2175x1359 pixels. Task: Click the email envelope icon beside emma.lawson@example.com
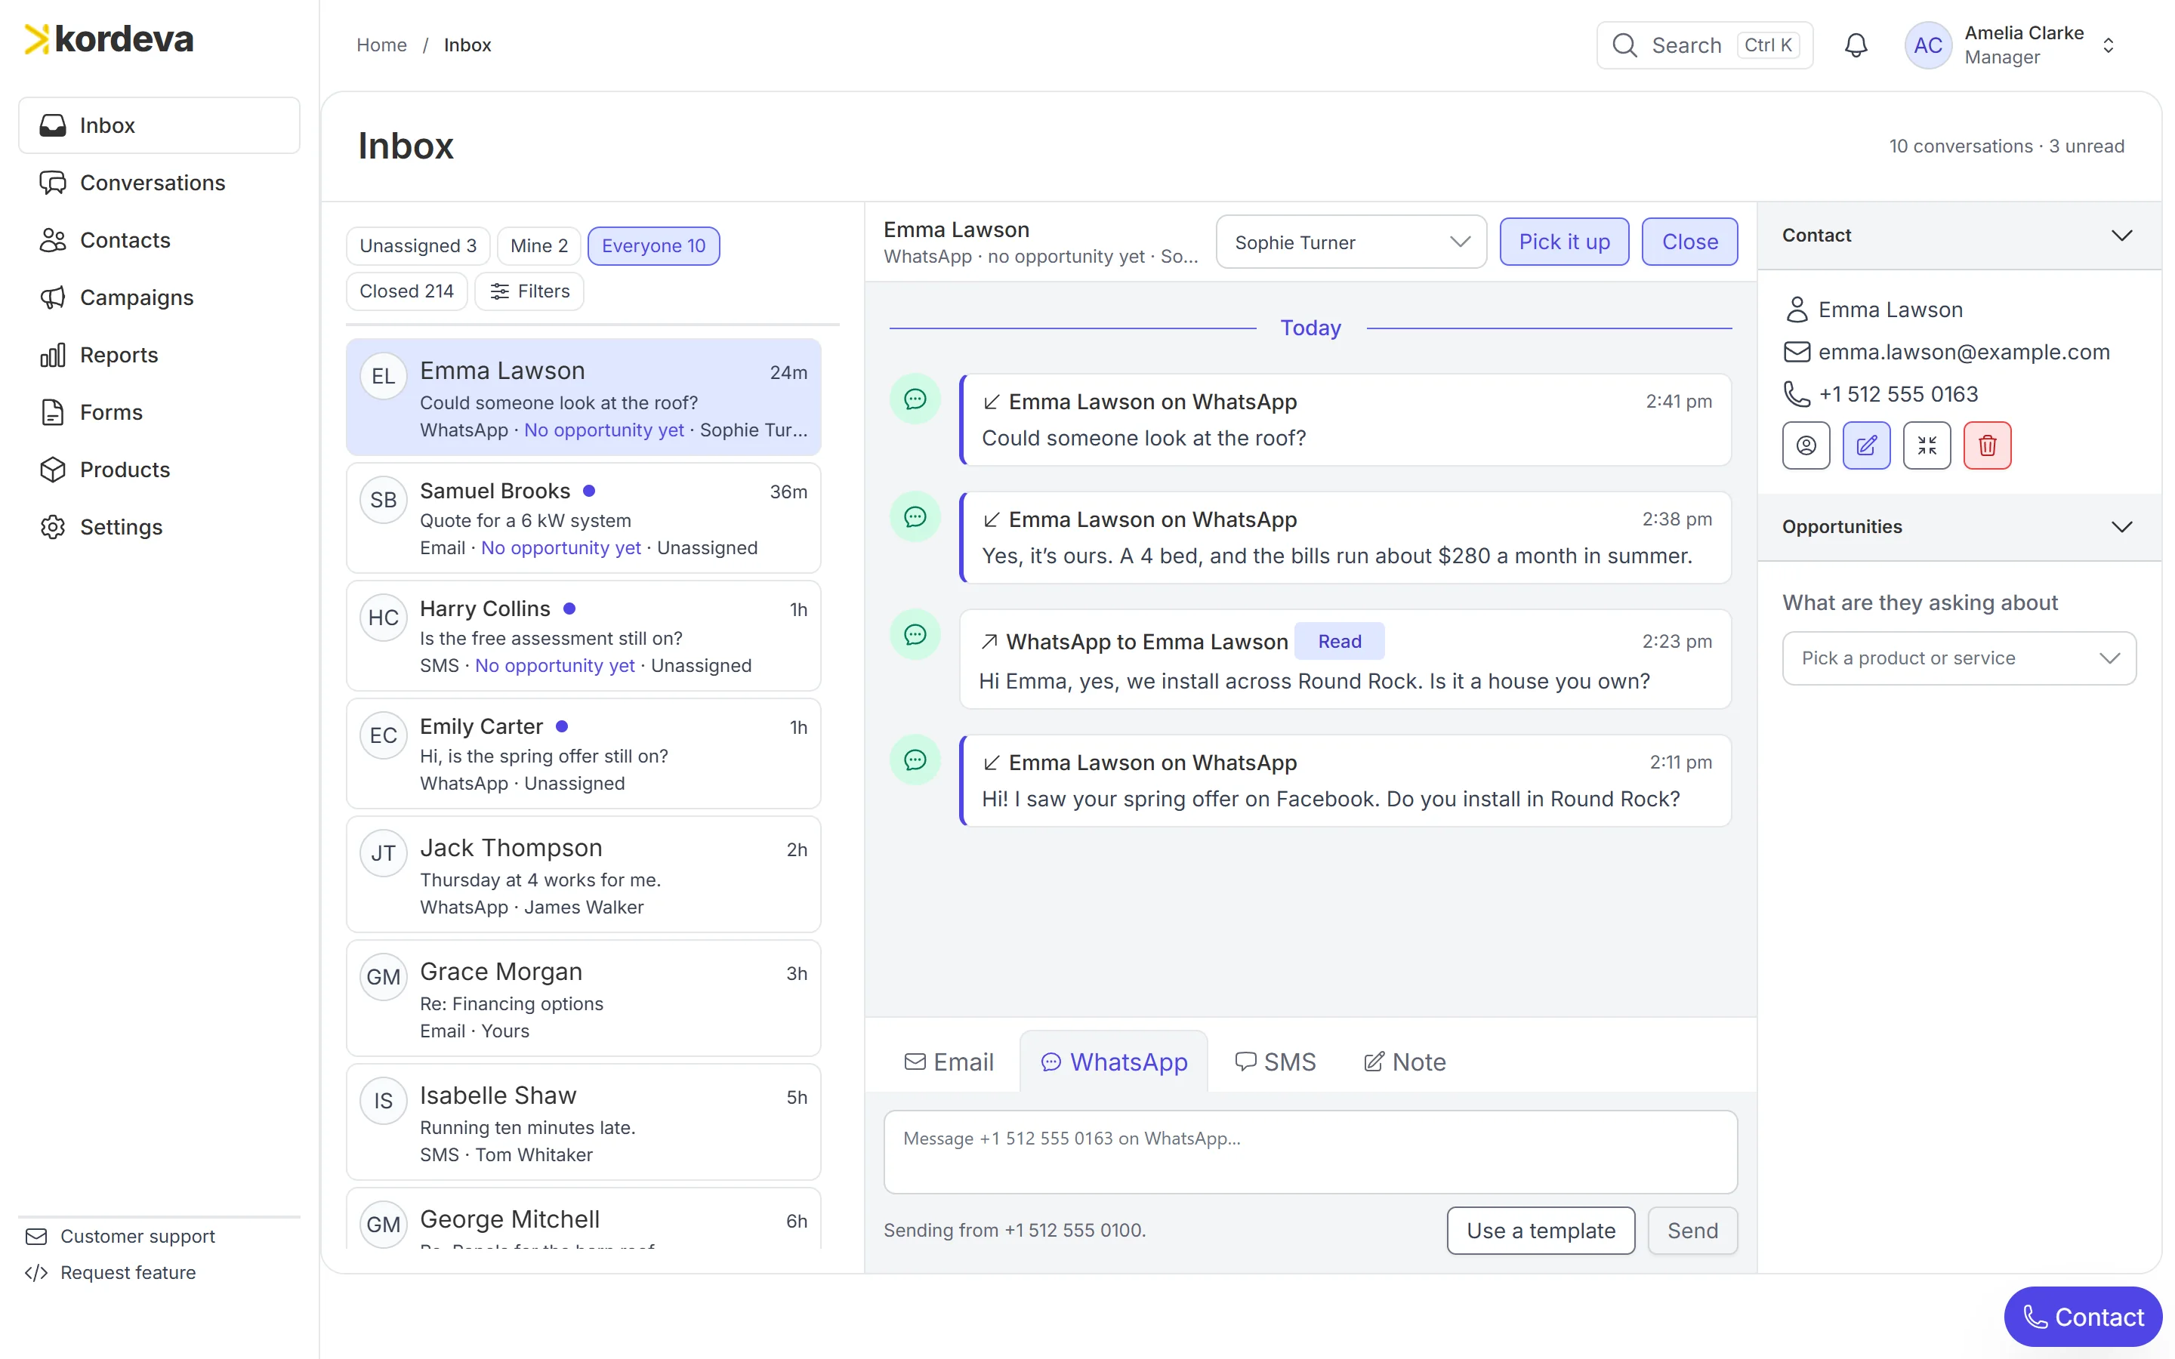tap(1796, 351)
